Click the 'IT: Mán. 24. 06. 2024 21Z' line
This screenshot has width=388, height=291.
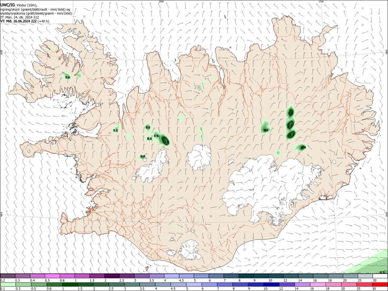click(x=20, y=17)
